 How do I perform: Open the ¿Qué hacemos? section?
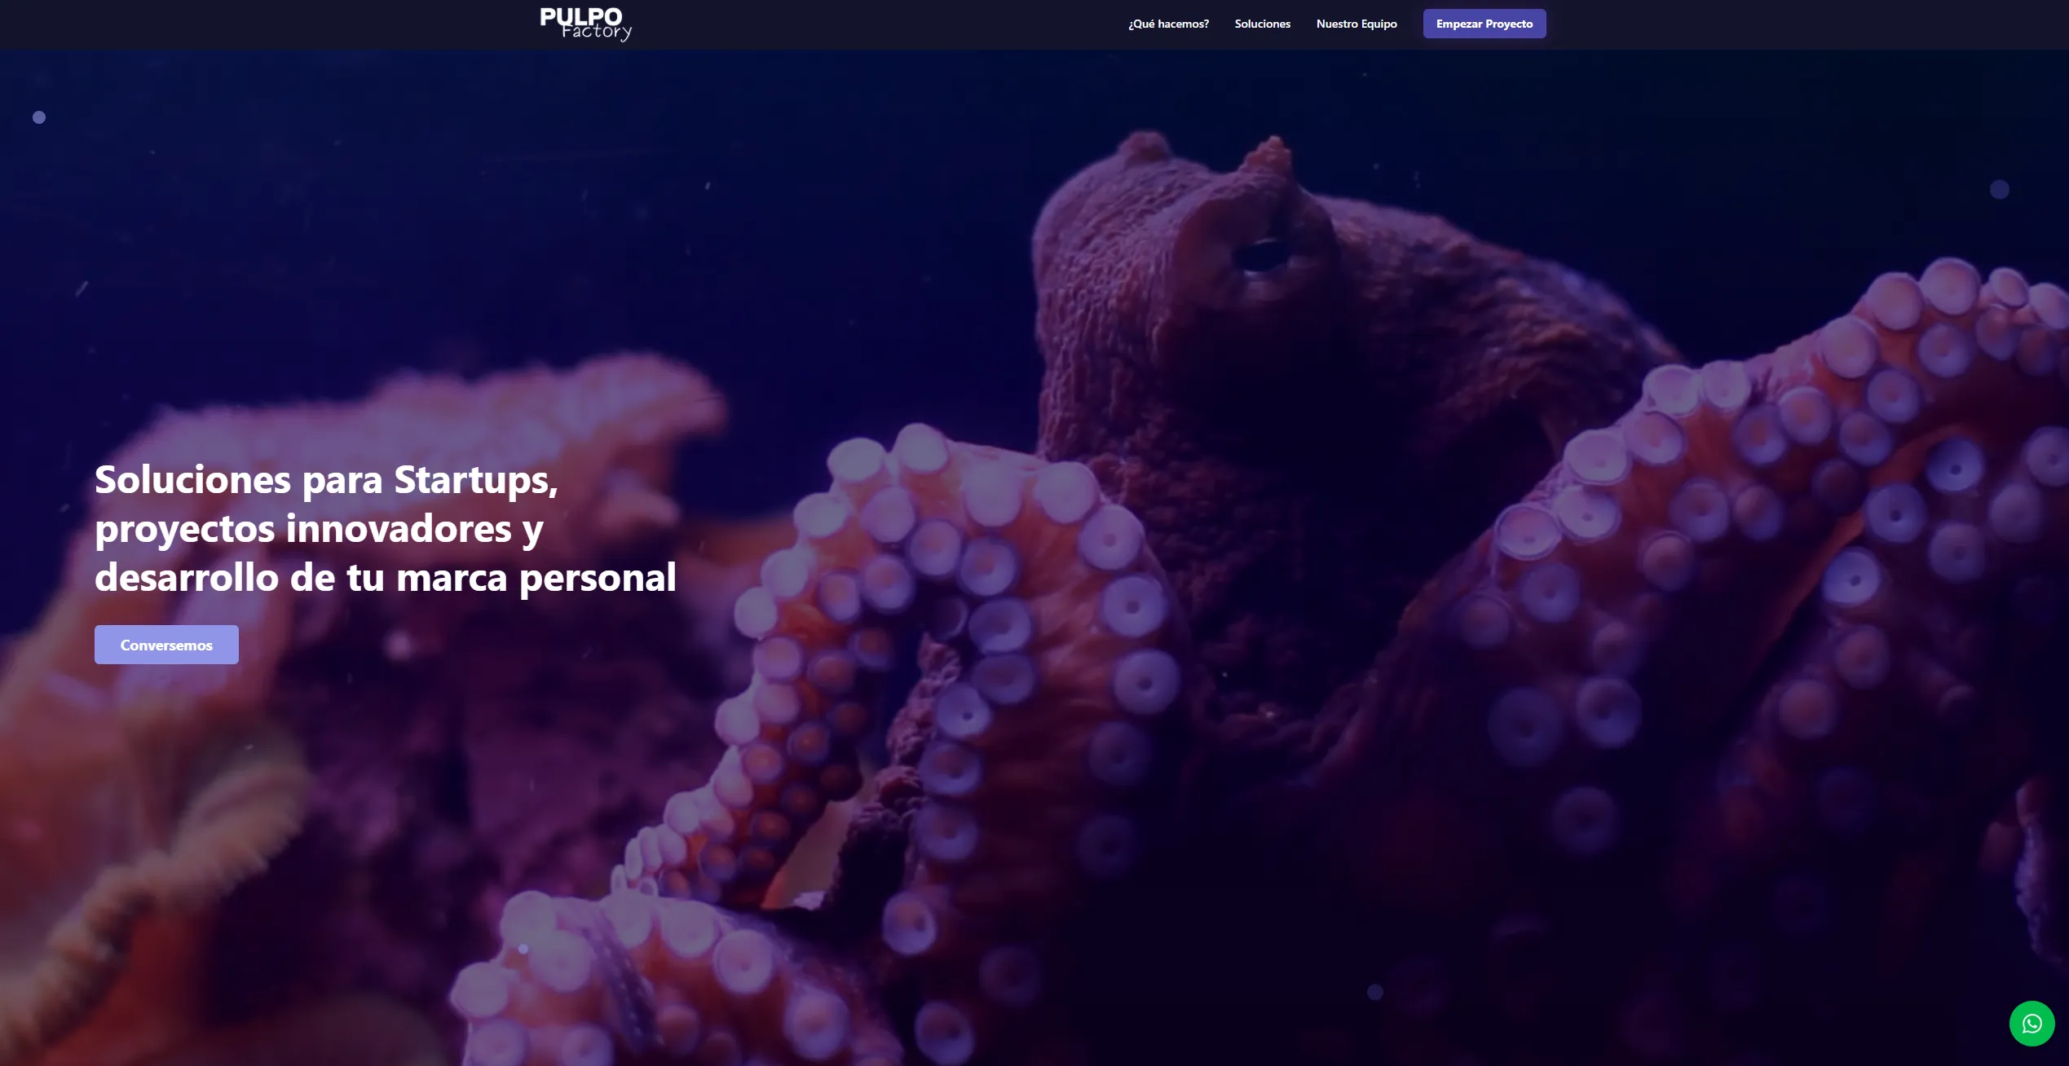coord(1167,24)
